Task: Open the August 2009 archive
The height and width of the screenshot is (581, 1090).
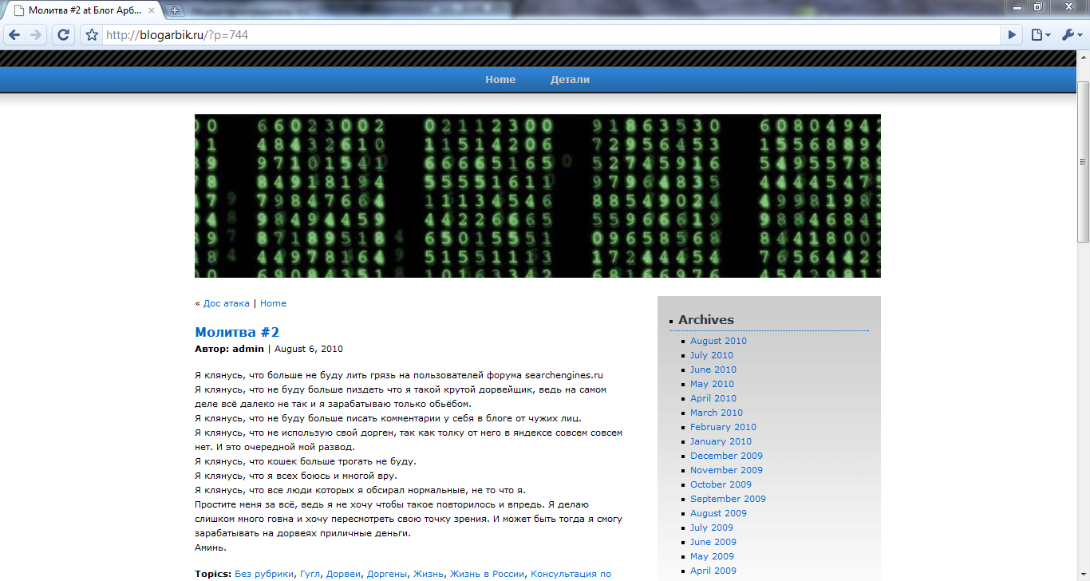Action: click(719, 513)
